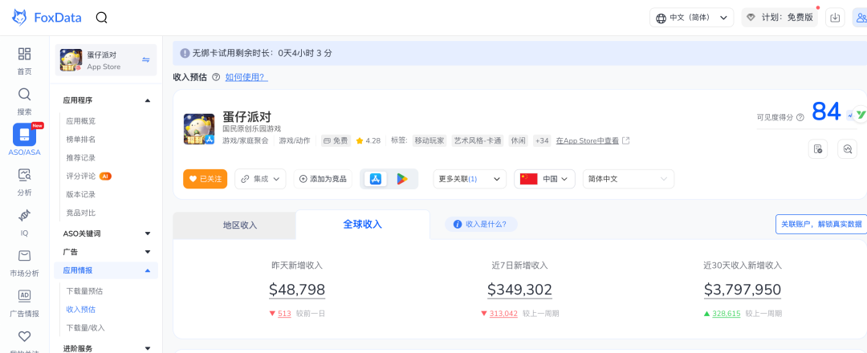Screen dimensions: 867x353
Task: Click 蛋仔派对 app icon in sidebar card
Action: tap(71, 61)
